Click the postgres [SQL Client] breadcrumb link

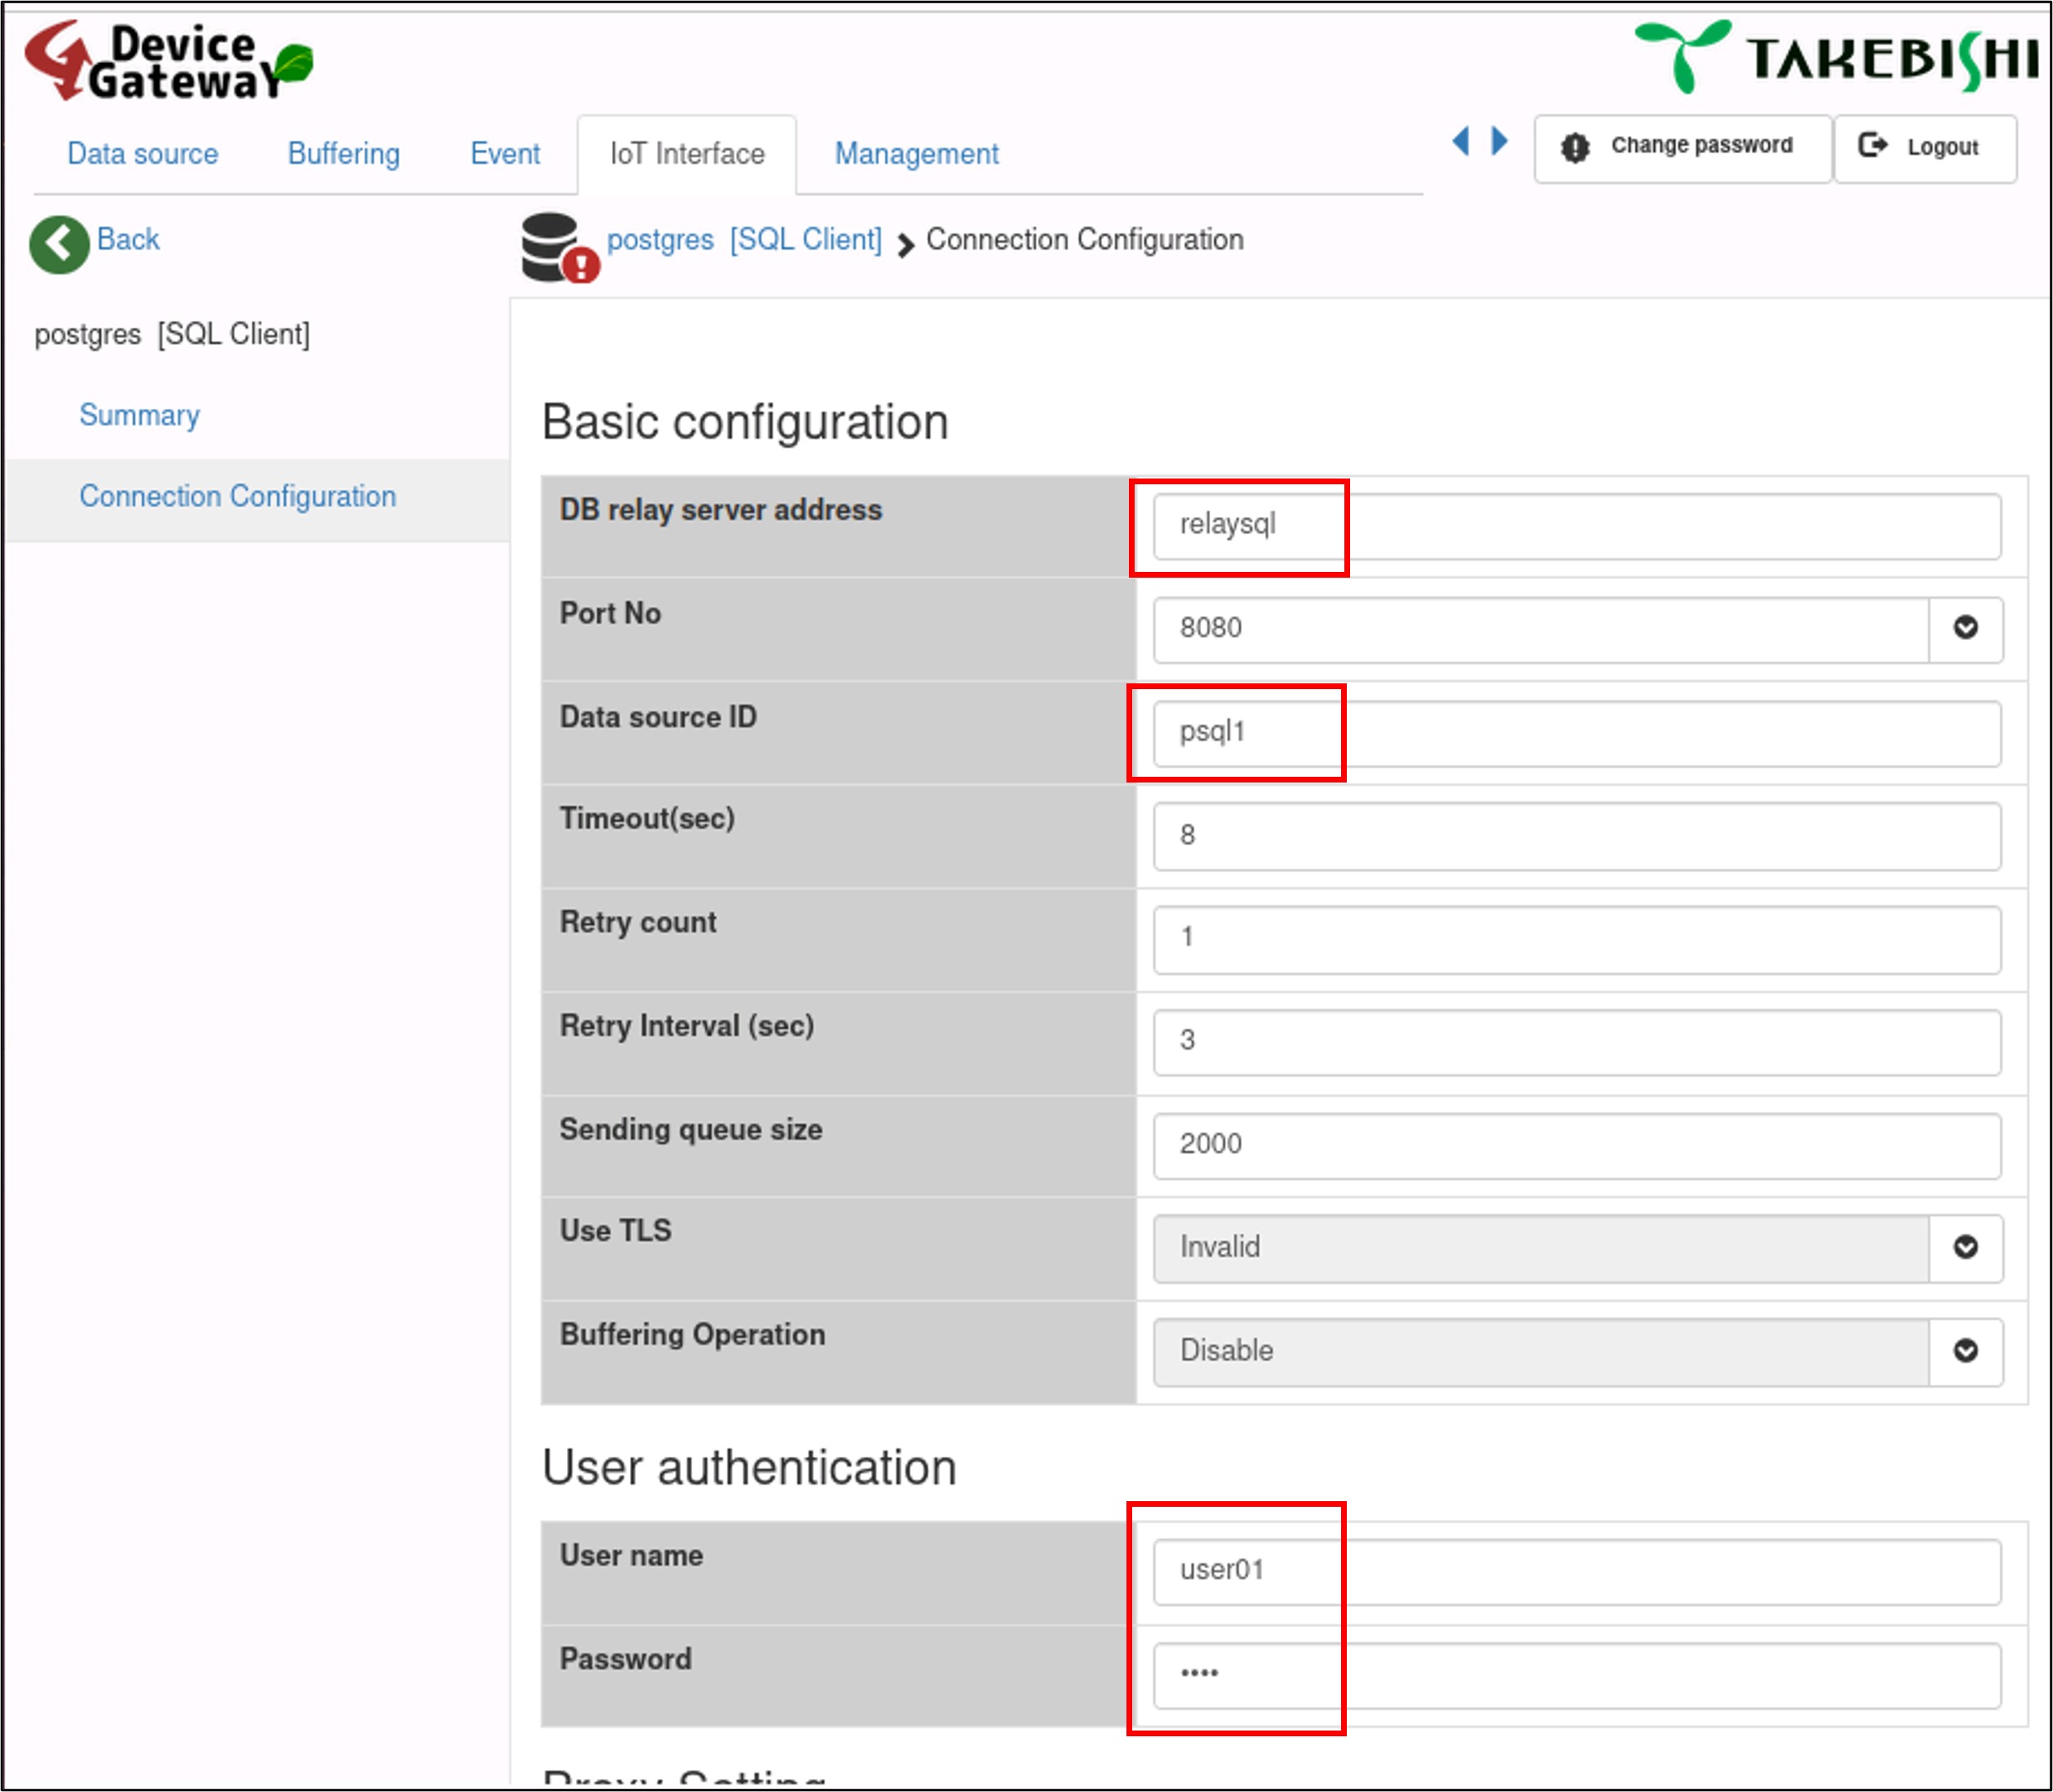pos(744,240)
